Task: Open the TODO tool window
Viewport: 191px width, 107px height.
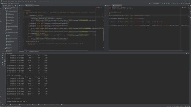Action: point(29,105)
